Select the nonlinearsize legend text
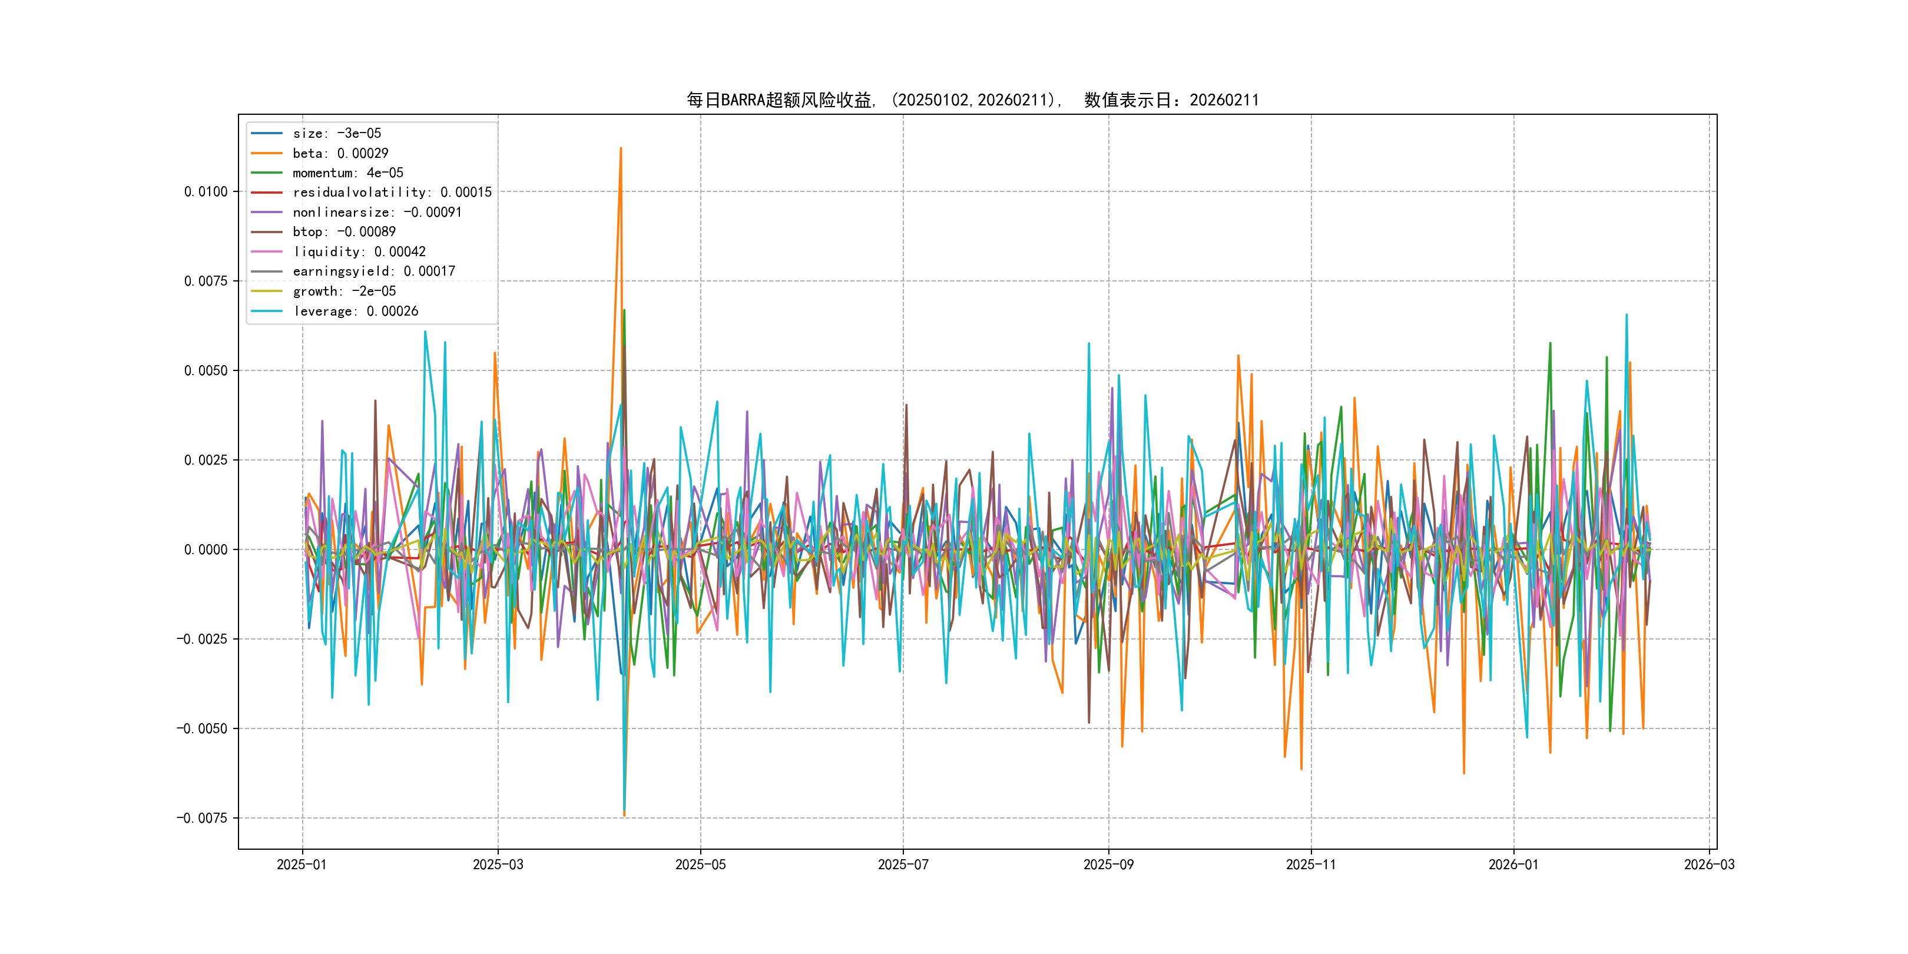The width and height of the screenshot is (1908, 954). [377, 213]
